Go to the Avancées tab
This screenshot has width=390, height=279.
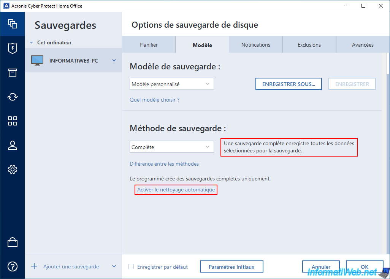pos(363,45)
